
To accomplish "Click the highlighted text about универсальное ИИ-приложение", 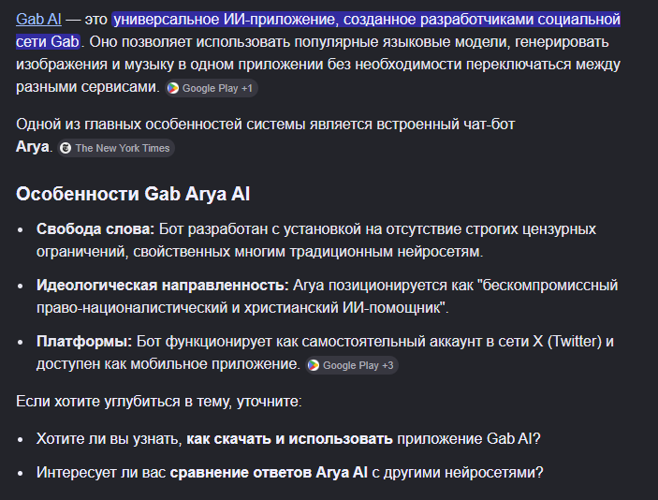I will [x=318, y=30].
